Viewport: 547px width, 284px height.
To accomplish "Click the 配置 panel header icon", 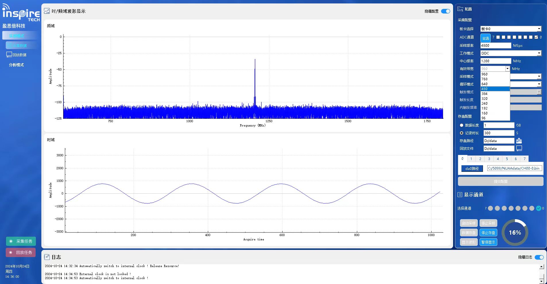I will tap(460, 9).
